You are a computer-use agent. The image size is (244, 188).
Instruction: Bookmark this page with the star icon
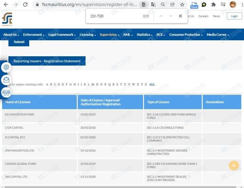coord(182,4)
